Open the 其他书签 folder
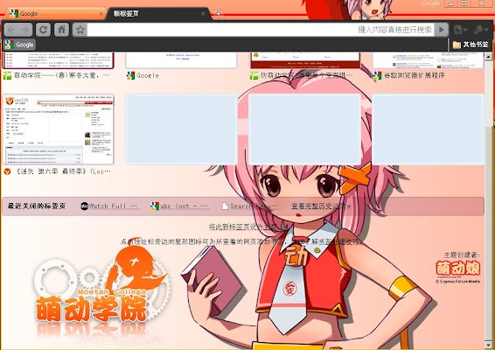The width and height of the screenshot is (495, 350). [x=471, y=45]
